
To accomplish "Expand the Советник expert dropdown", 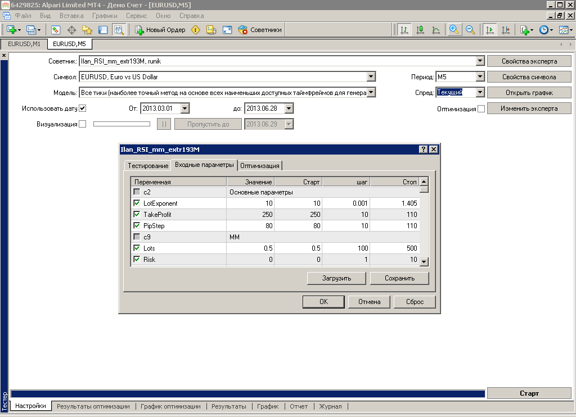I will point(480,61).
